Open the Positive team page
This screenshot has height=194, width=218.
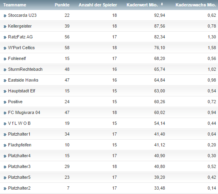[x=15, y=102]
